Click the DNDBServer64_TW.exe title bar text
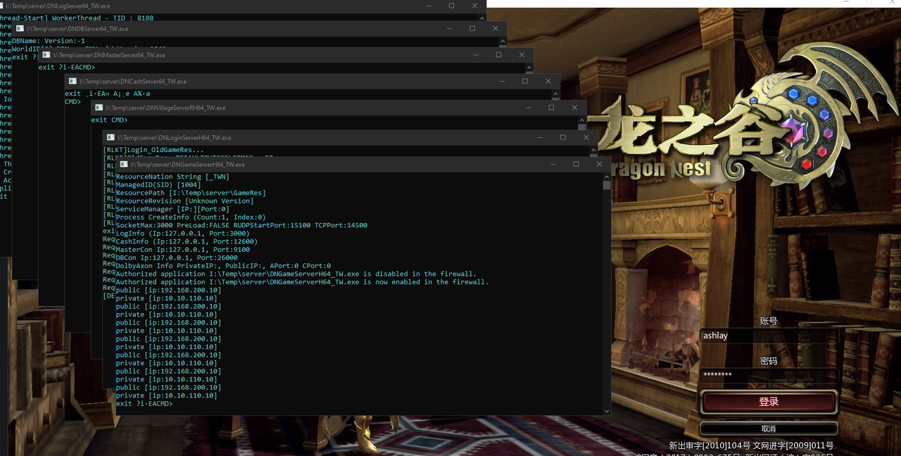 (x=77, y=29)
